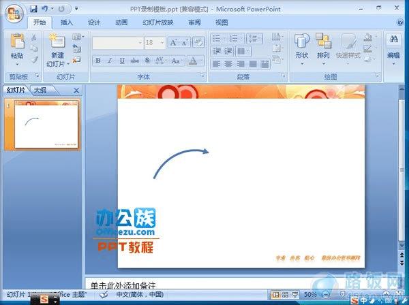Align paragraph text to the left
The width and height of the screenshot is (409, 305).
pyautogui.click(x=216, y=64)
